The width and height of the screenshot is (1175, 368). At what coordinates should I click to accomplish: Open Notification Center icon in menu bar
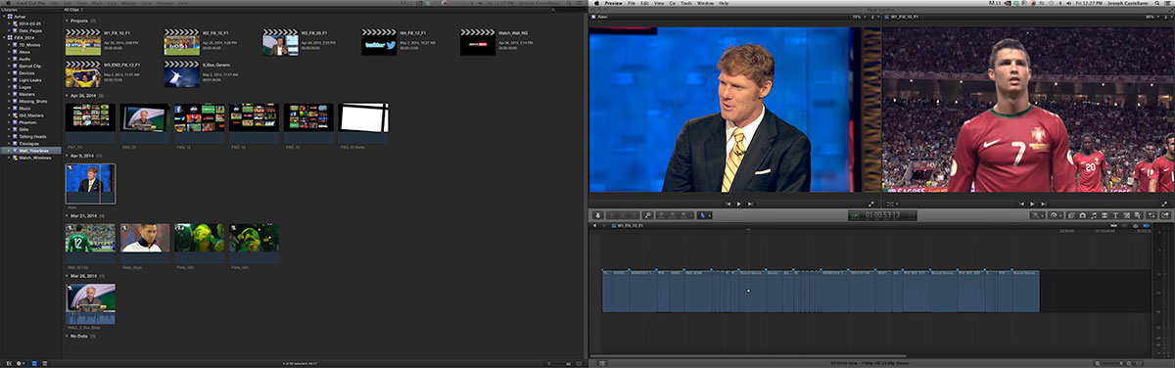(1167, 3)
